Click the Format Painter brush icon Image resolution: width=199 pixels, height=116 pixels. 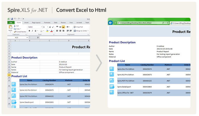point(15,32)
